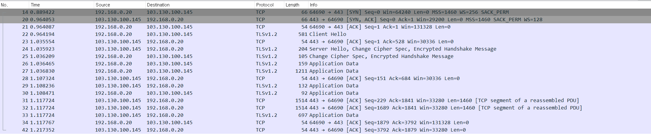Select packet 20 SYN, ACK row
Viewport: 651px width, 134px height.
tap(325, 20)
